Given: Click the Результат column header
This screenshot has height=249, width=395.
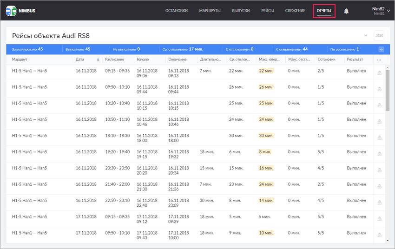Looking at the screenshot, I should pyautogui.click(x=355, y=60).
